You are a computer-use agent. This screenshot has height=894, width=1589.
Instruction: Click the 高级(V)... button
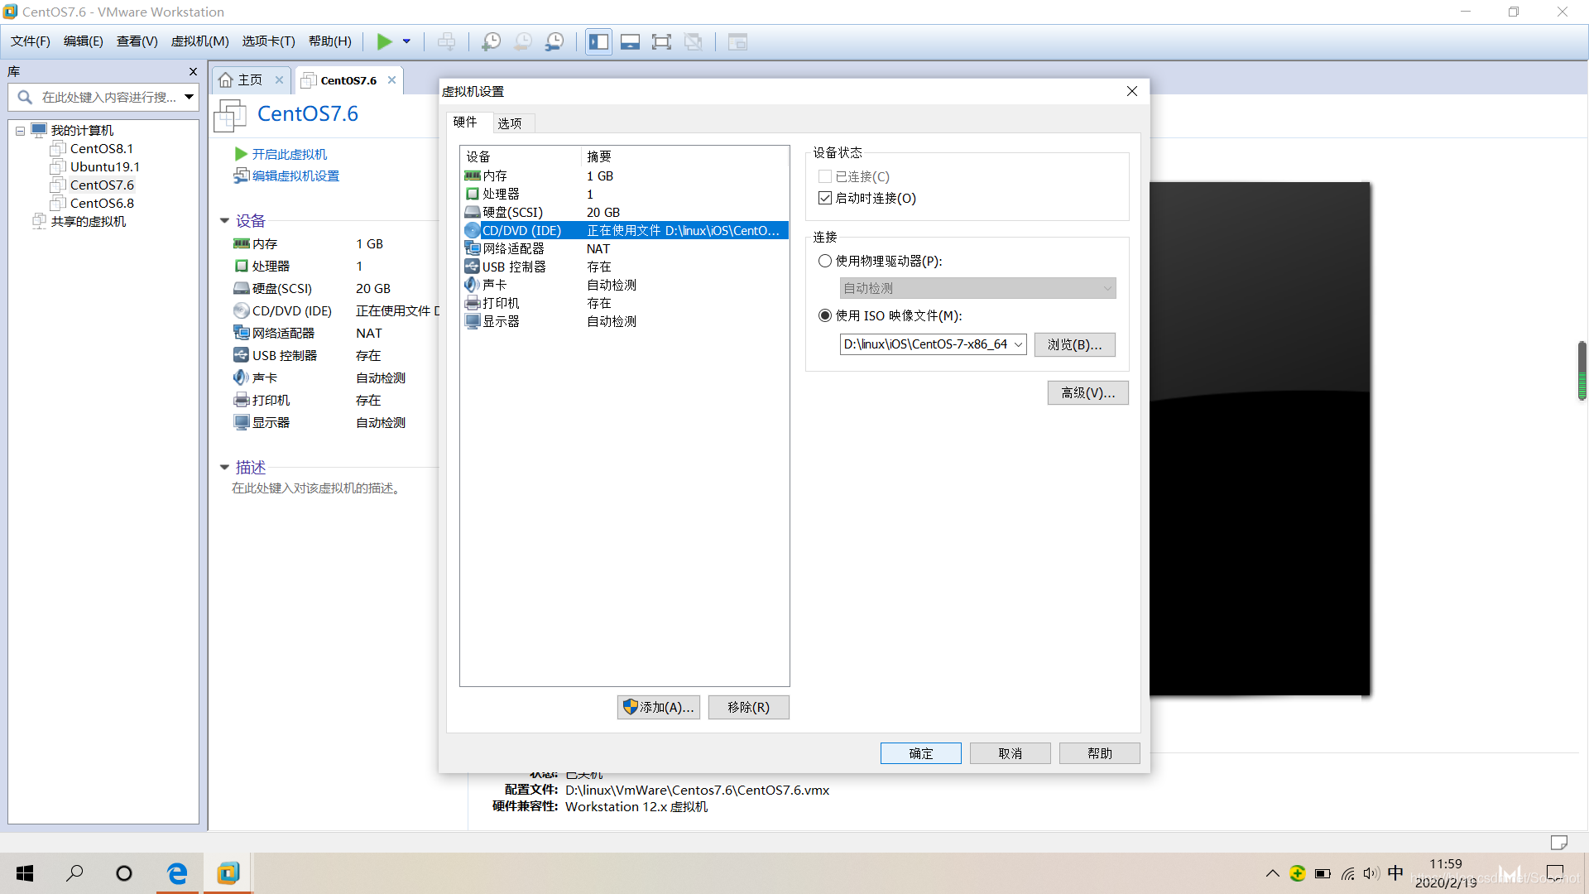pyautogui.click(x=1088, y=393)
